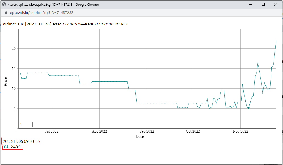Click the highlighted data point near 51.84
The height and width of the screenshot is (165, 283).
pyautogui.click(x=249, y=108)
